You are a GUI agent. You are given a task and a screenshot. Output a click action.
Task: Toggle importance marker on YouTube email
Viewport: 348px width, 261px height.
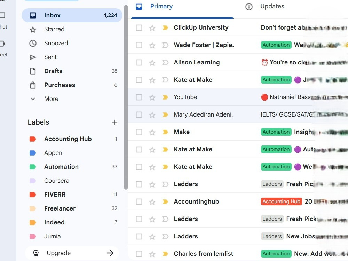click(x=165, y=97)
